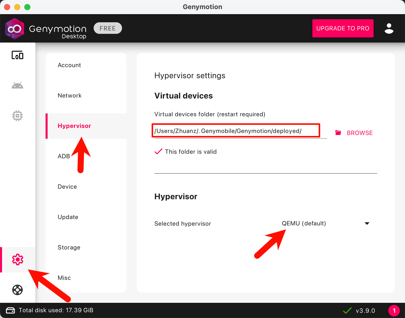Open the Network settings tab
Viewport: 405px width, 318px height.
click(x=70, y=96)
